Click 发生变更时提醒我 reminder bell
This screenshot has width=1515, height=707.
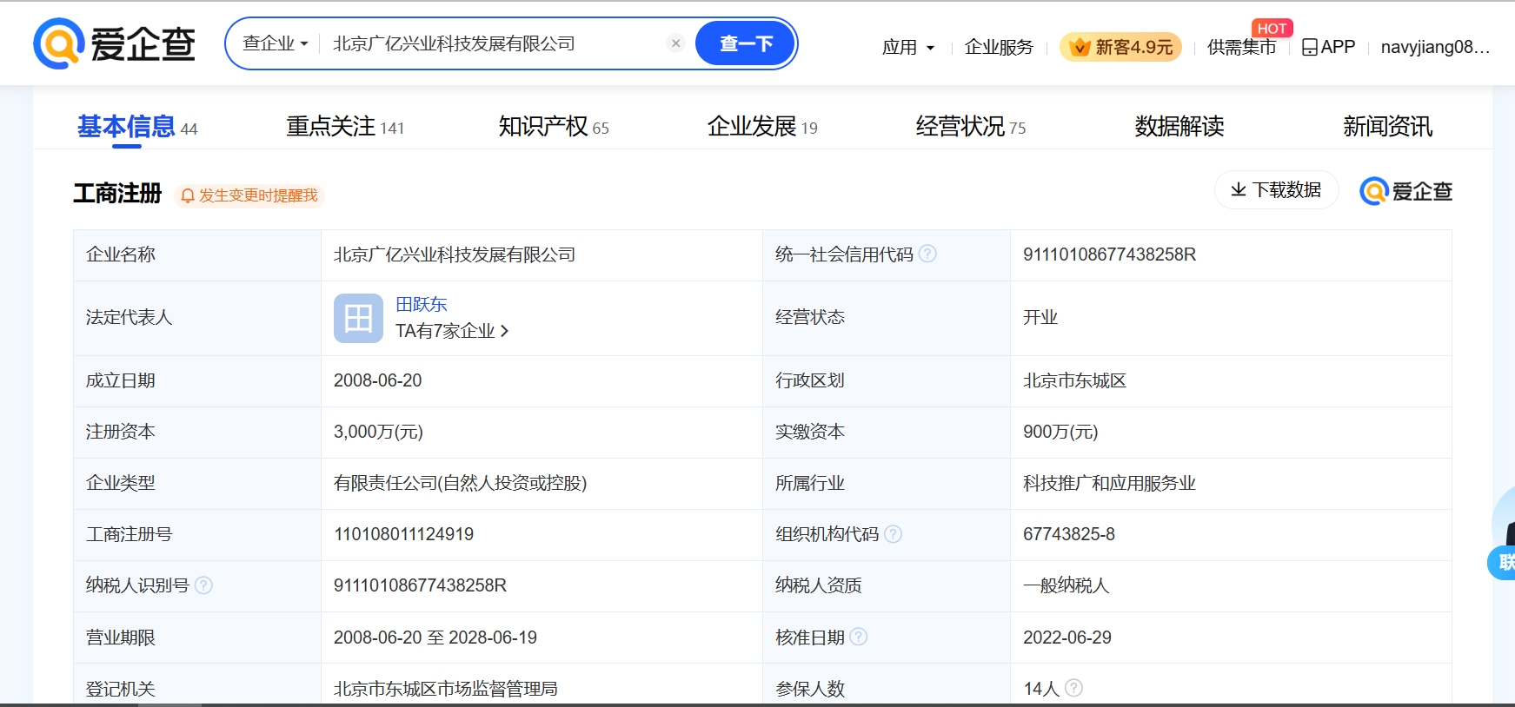(x=249, y=195)
